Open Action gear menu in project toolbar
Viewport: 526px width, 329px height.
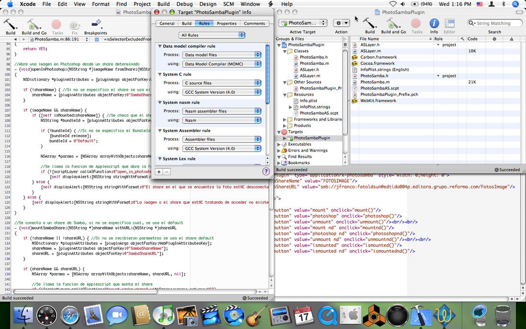pos(341,23)
